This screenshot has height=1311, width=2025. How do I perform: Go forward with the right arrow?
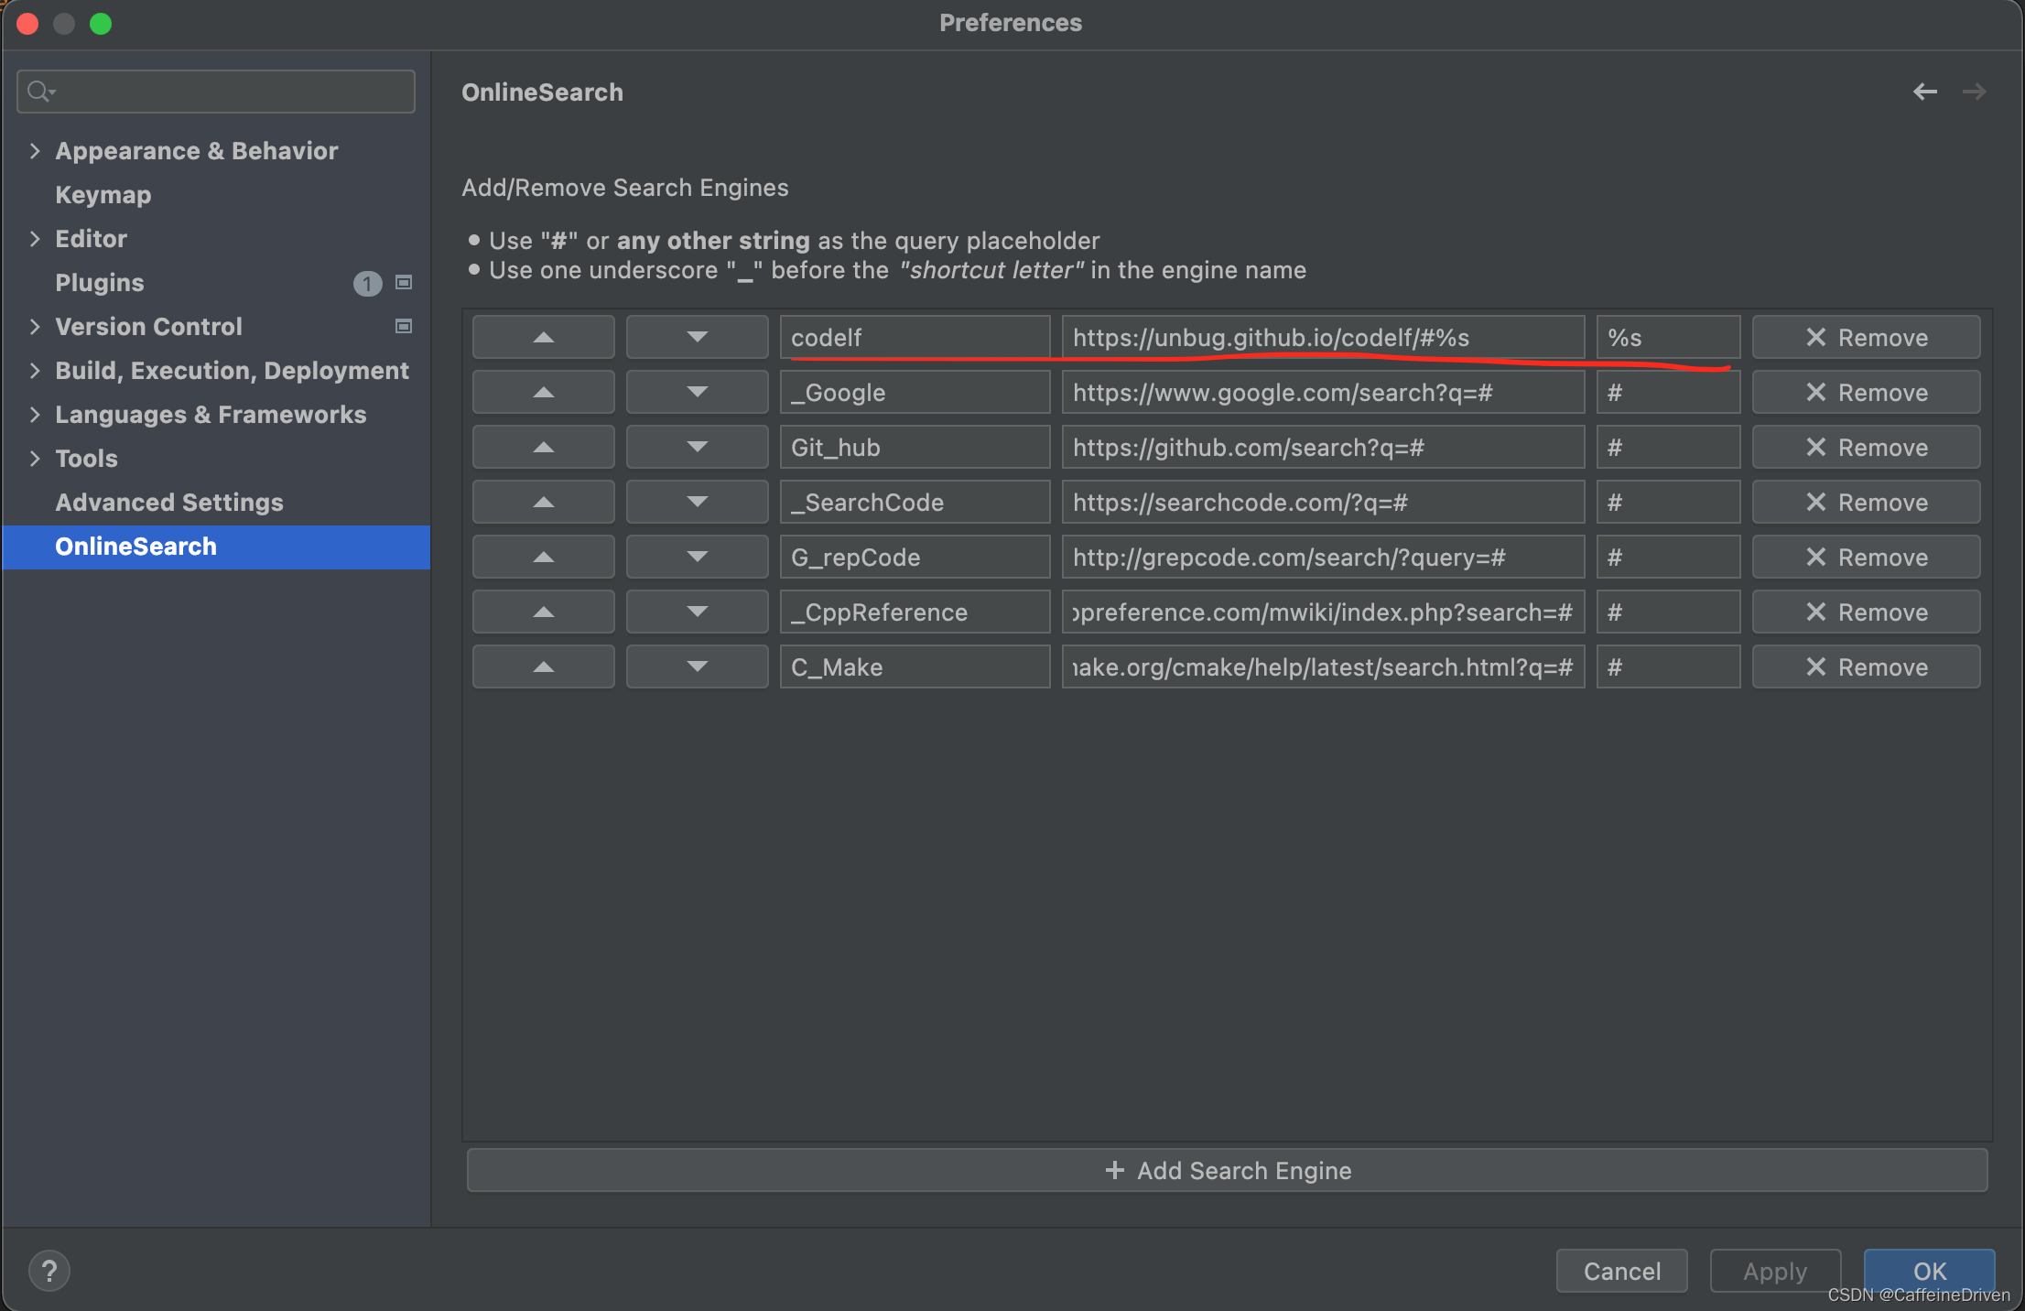[x=1974, y=92]
